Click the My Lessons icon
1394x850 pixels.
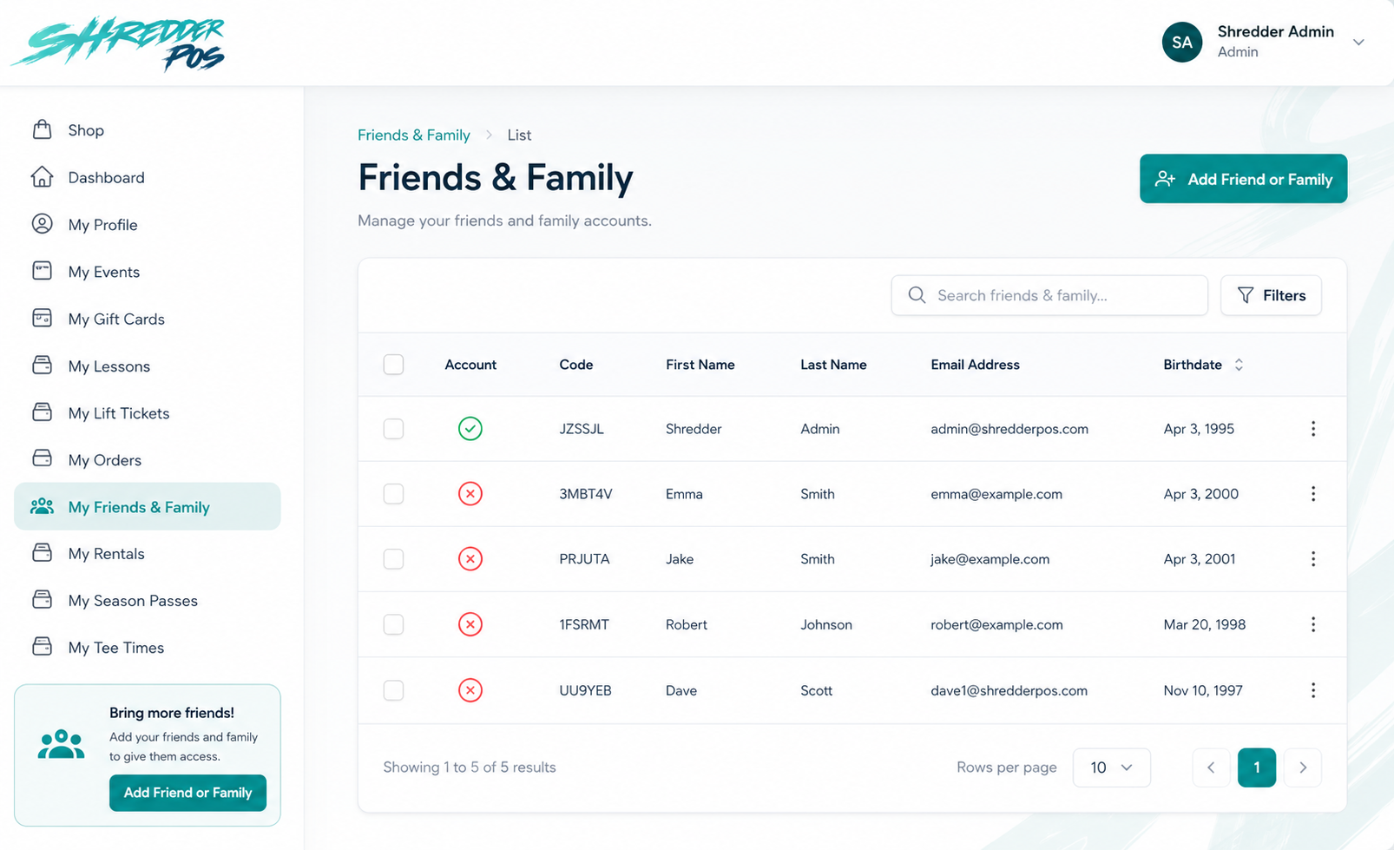coord(42,366)
